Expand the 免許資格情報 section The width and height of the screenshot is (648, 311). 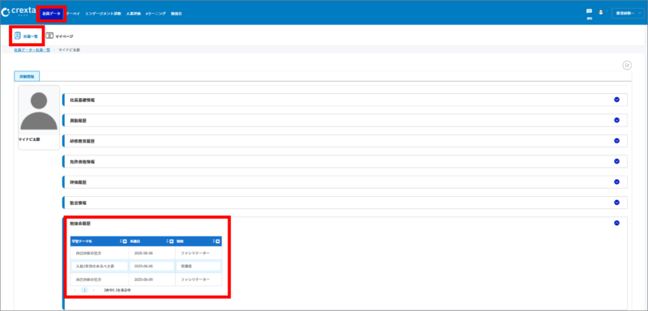pos(616,161)
